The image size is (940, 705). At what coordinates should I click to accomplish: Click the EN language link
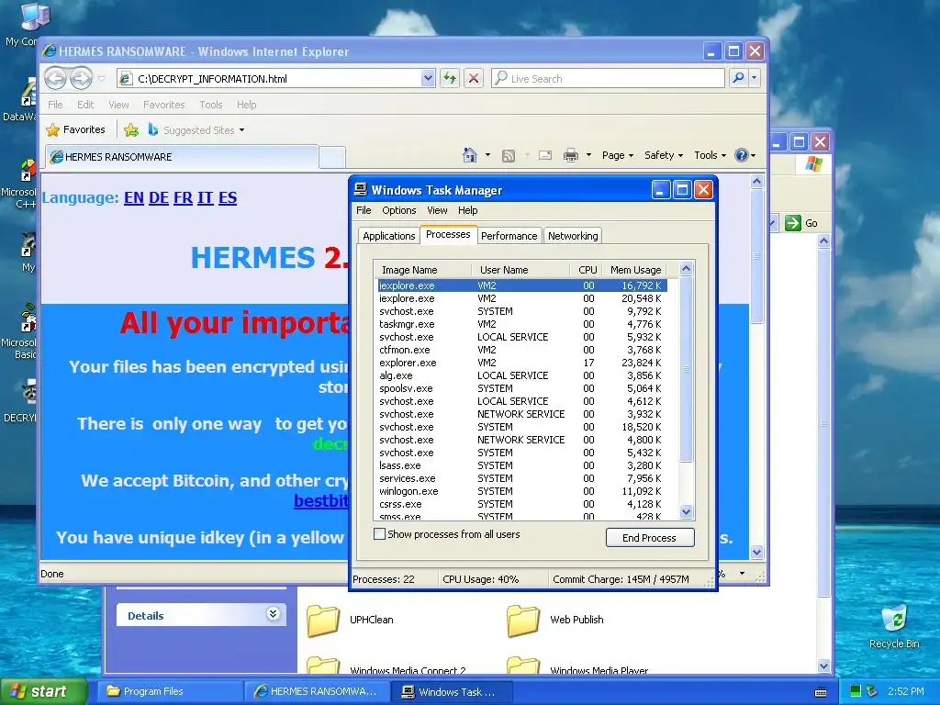pos(134,198)
